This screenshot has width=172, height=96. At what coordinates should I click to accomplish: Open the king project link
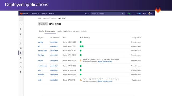(40, 70)
